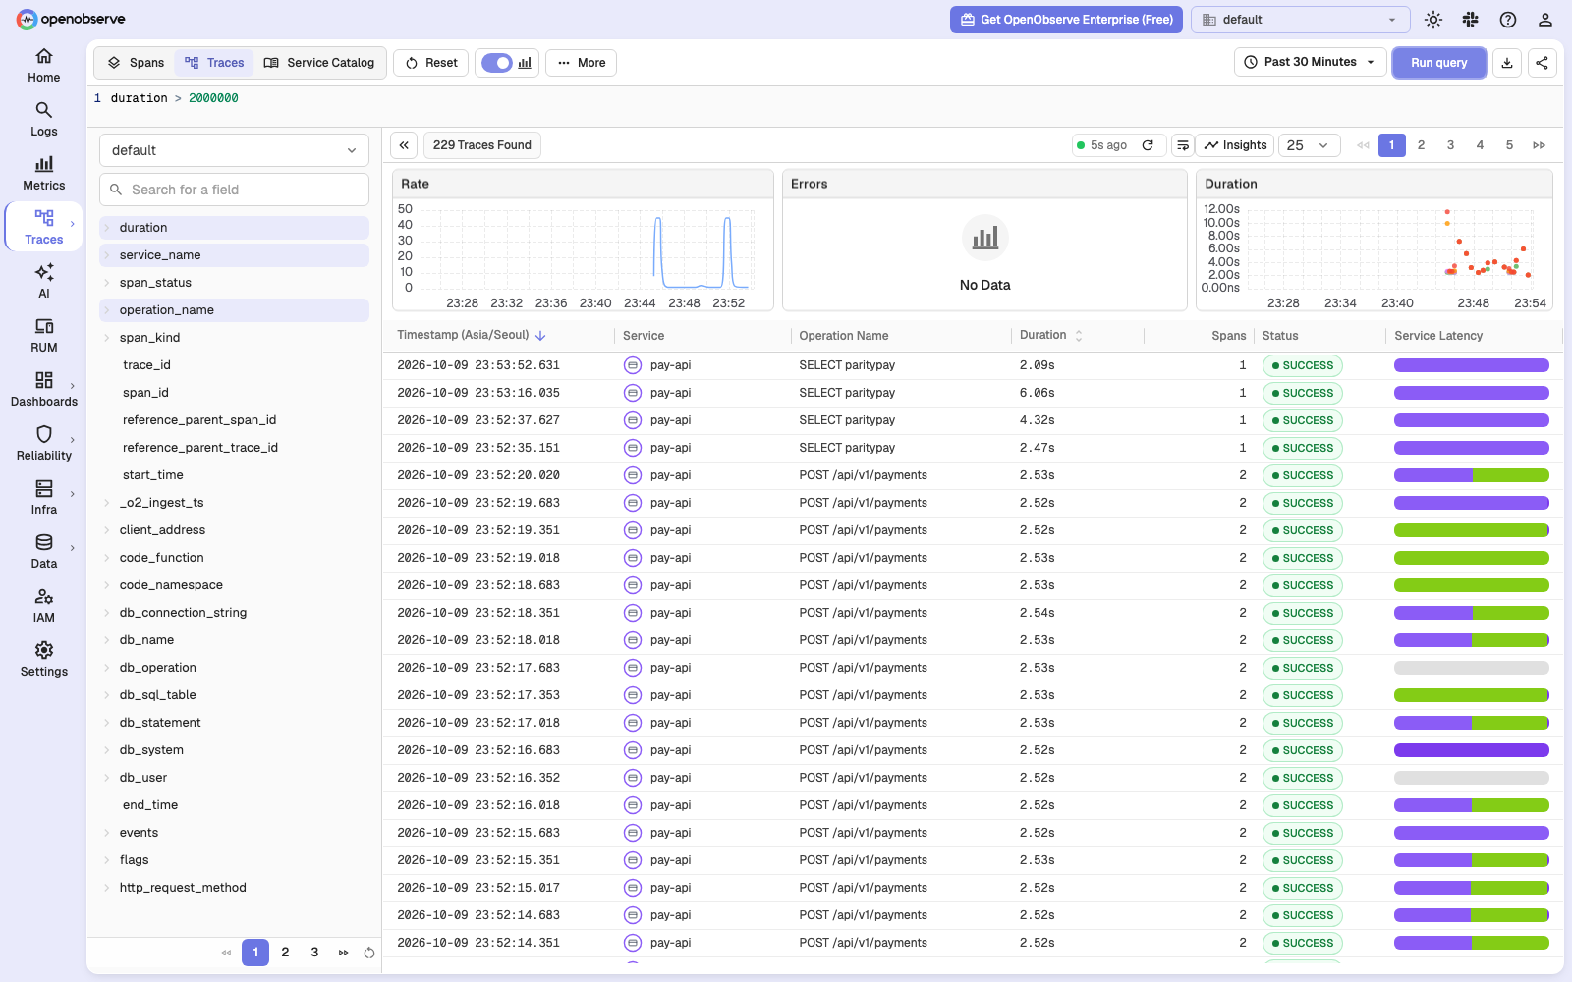The image size is (1572, 982).
Task: Click Get OpenObserve Enterprise (Free)
Action: tap(1066, 20)
